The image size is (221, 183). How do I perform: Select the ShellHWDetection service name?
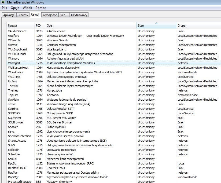tap(20, 136)
